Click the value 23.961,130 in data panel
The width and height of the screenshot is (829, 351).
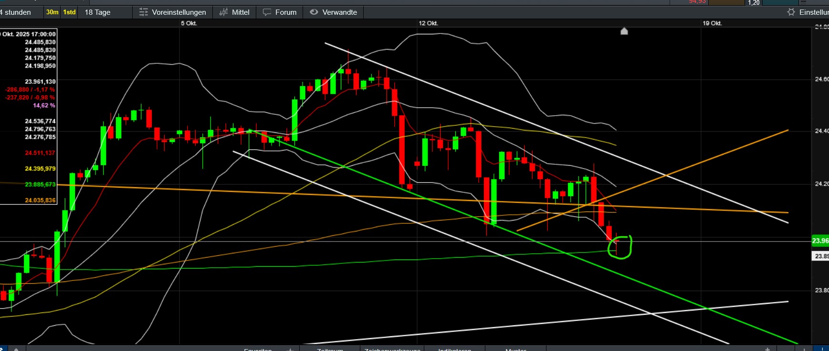pyautogui.click(x=40, y=82)
